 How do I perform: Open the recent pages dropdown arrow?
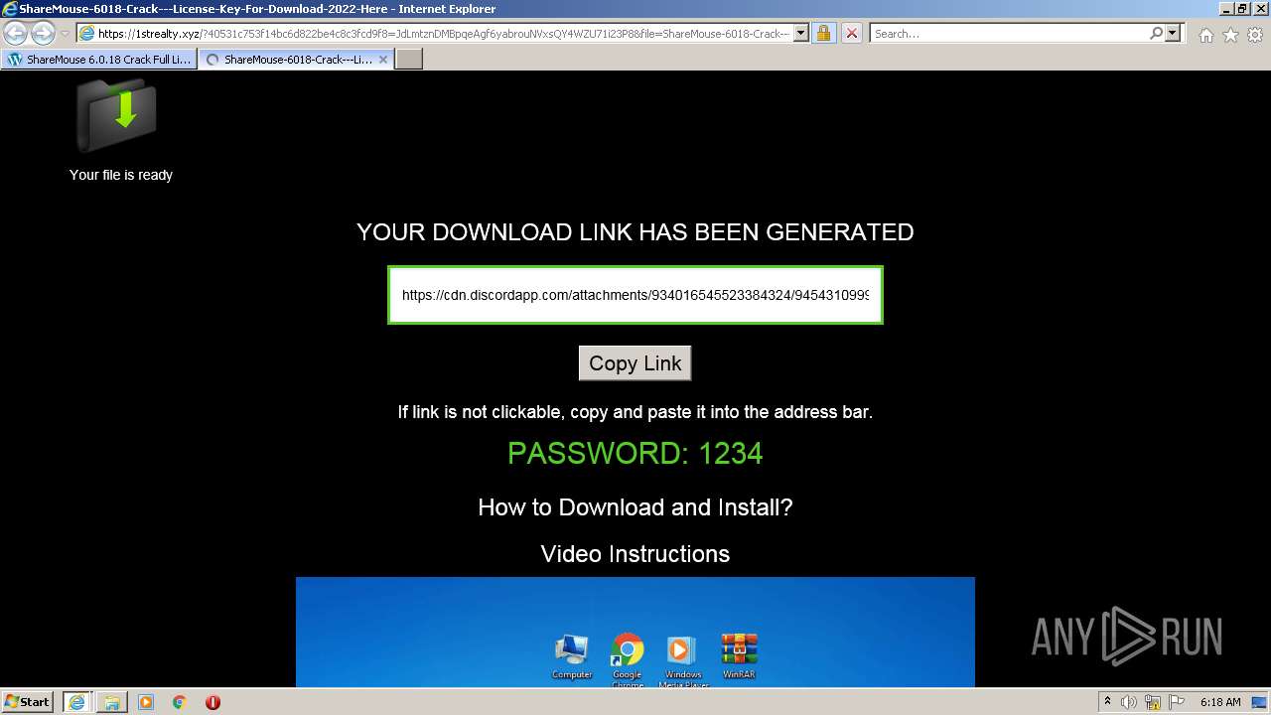[65, 34]
